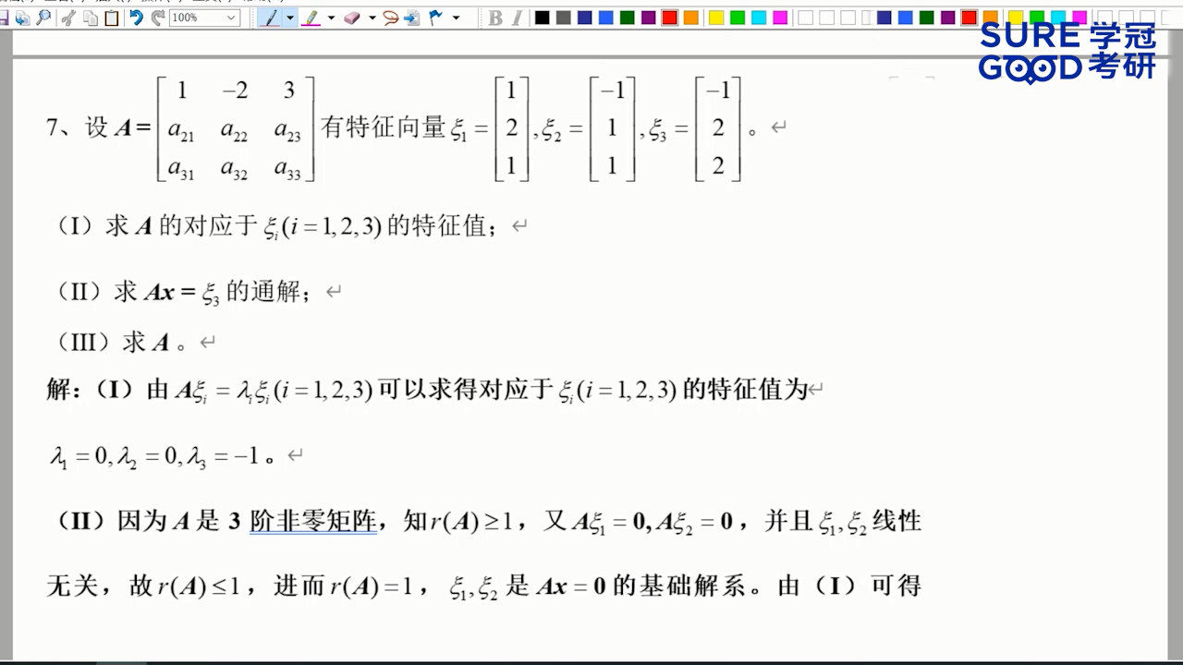Click the Paste clipboard icon
This screenshot has width=1183, height=665.
pos(112,18)
